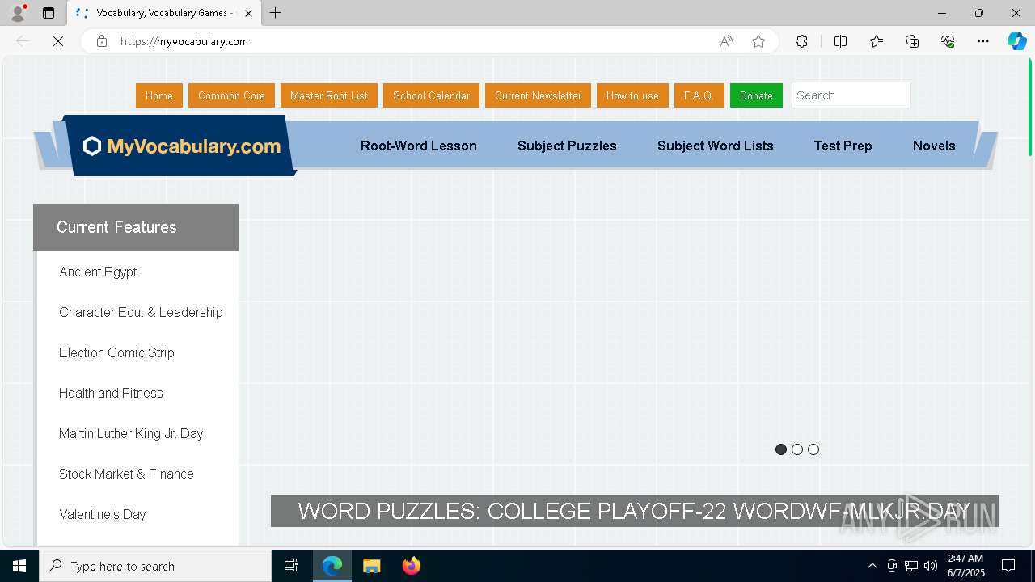
Task: Open the Subject Puzzles menu
Action: coord(567,145)
